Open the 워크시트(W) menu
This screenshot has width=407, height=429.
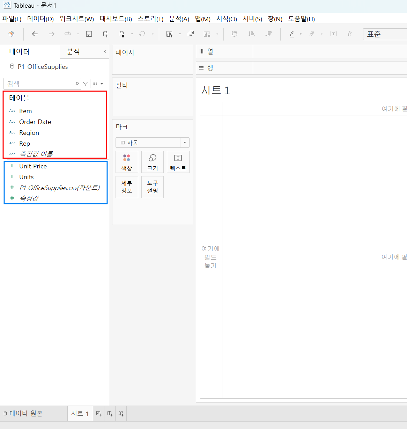tap(77, 19)
